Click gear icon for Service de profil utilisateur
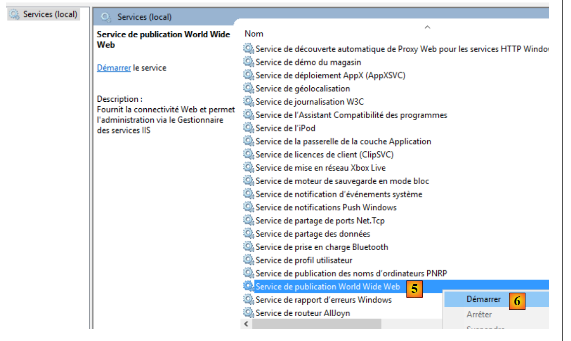Viewport: 571px width, 341px height. (248, 260)
